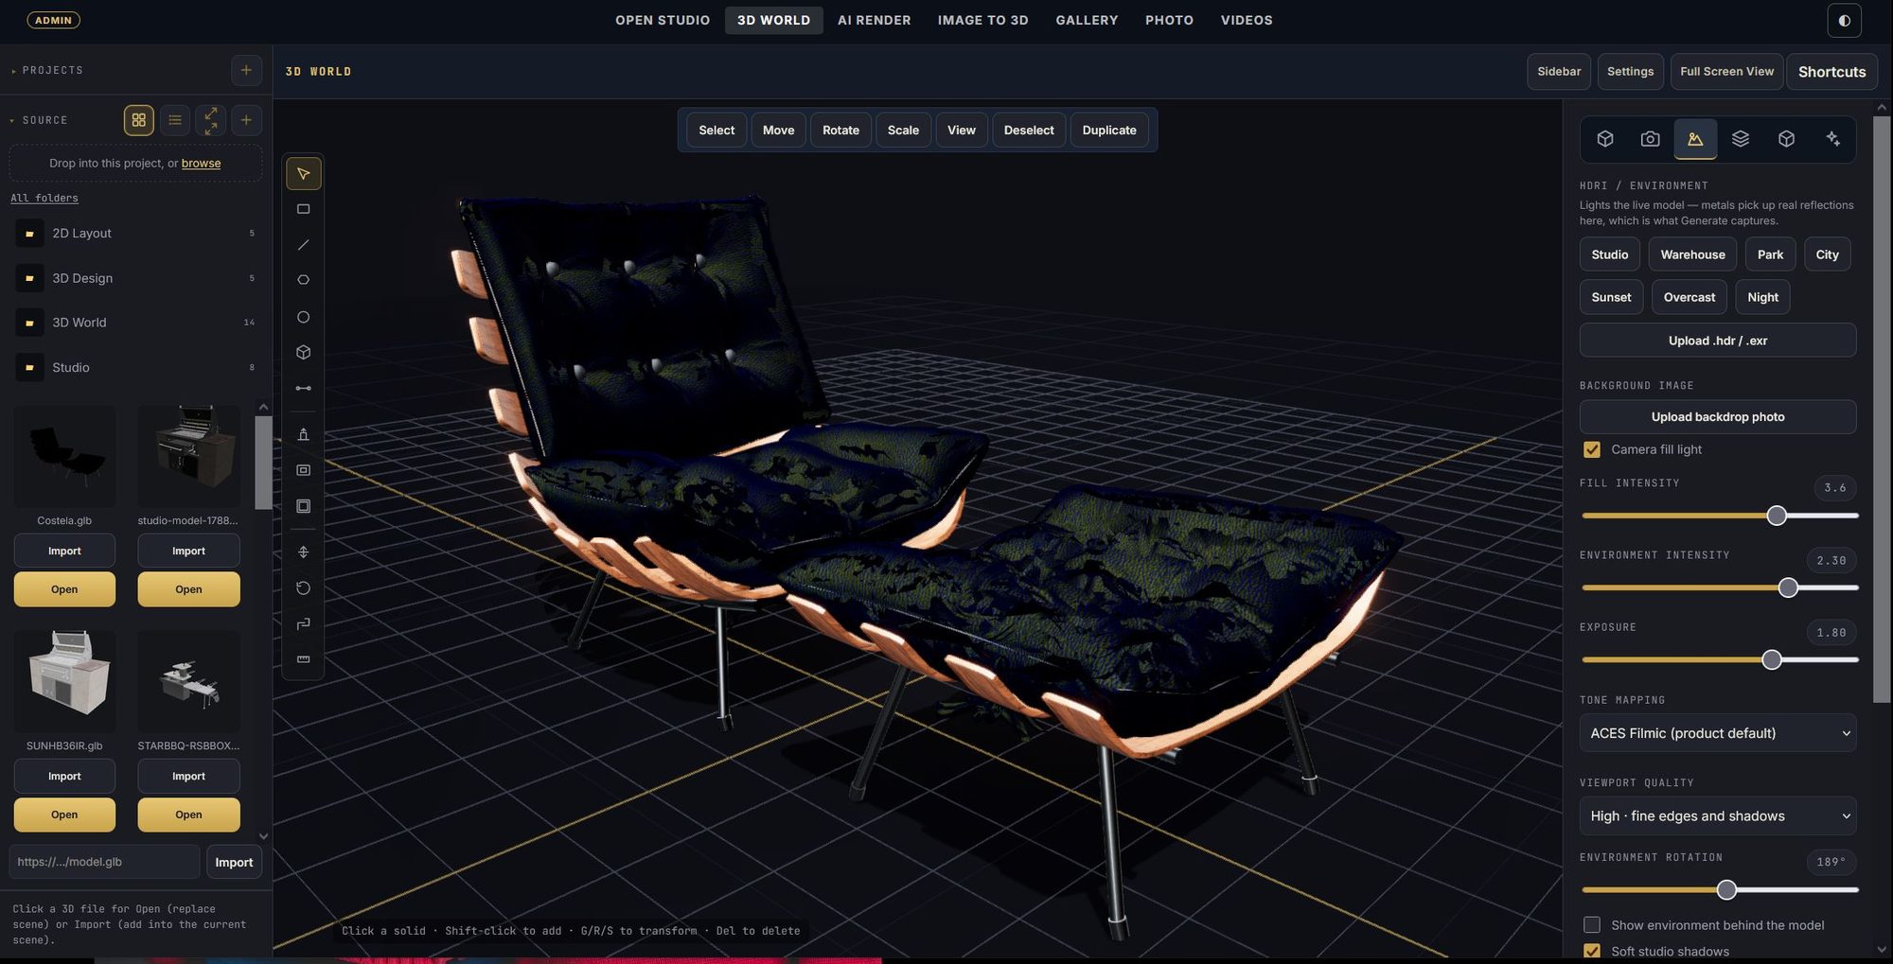Open the 3D Design folder
This screenshot has width=1893, height=964.
(x=135, y=278)
